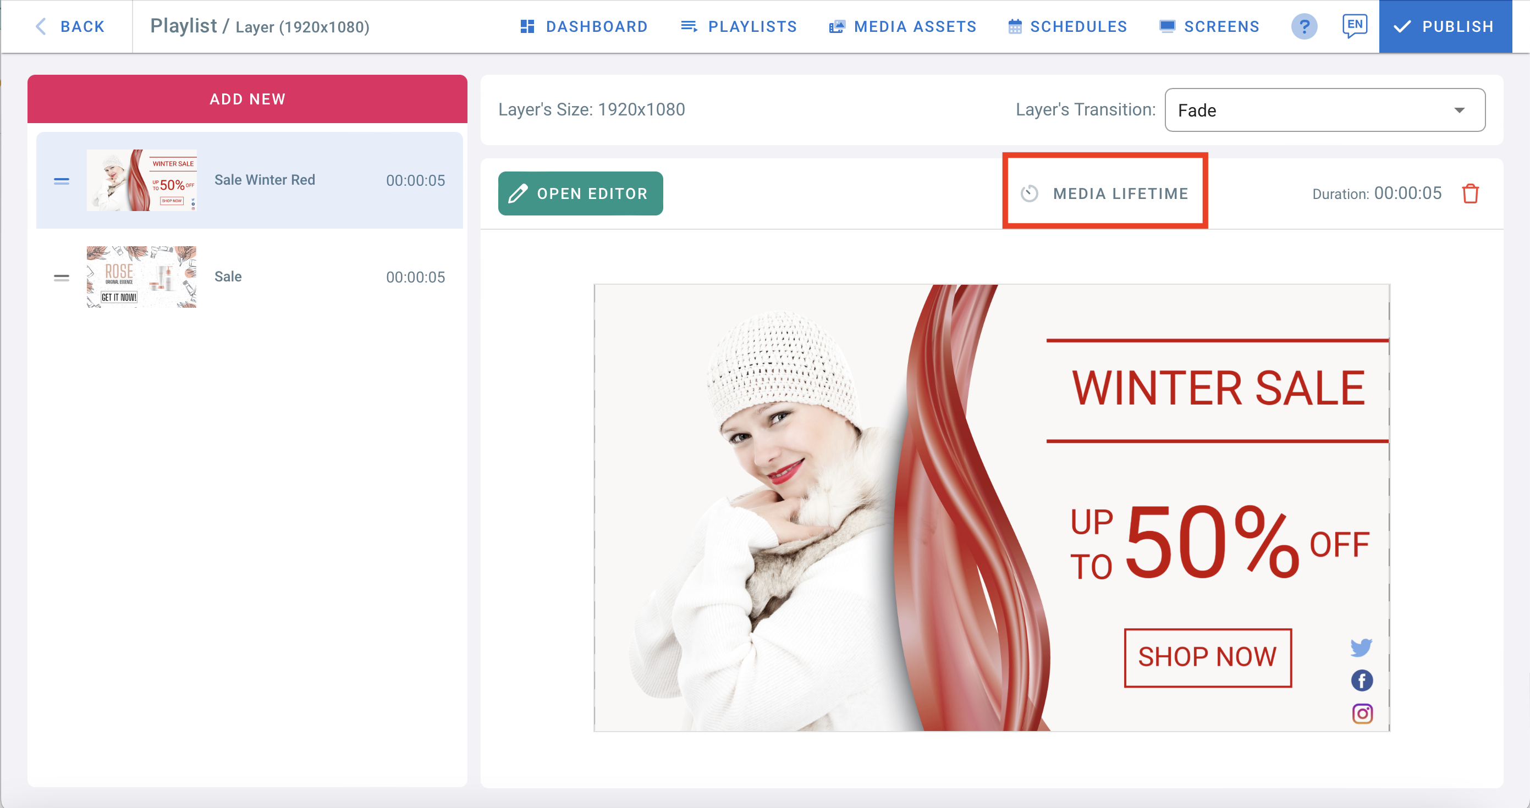Image resolution: width=1530 pixels, height=808 pixels.
Task: Click the Back arrow chevron
Action: [40, 27]
